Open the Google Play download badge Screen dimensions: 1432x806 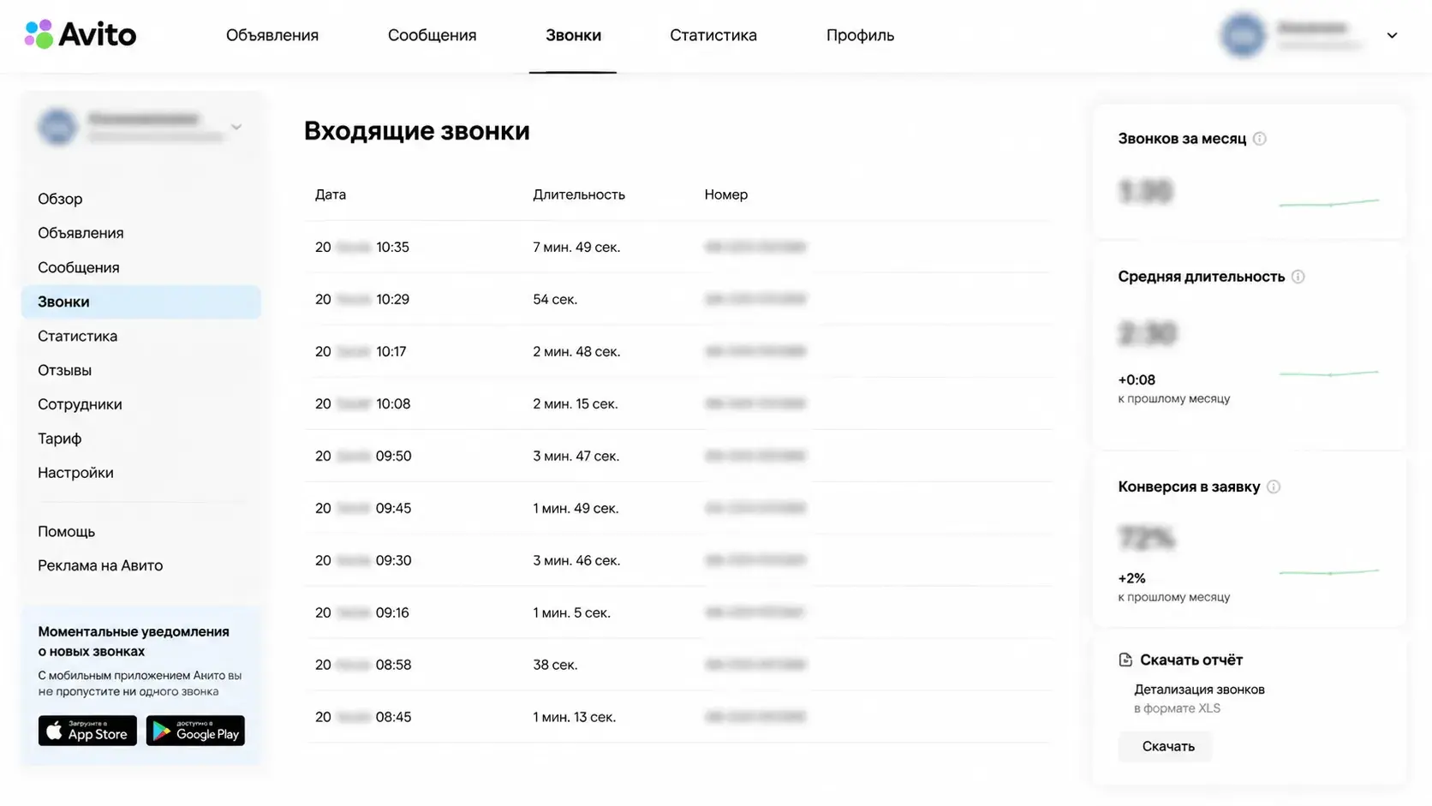coord(195,731)
